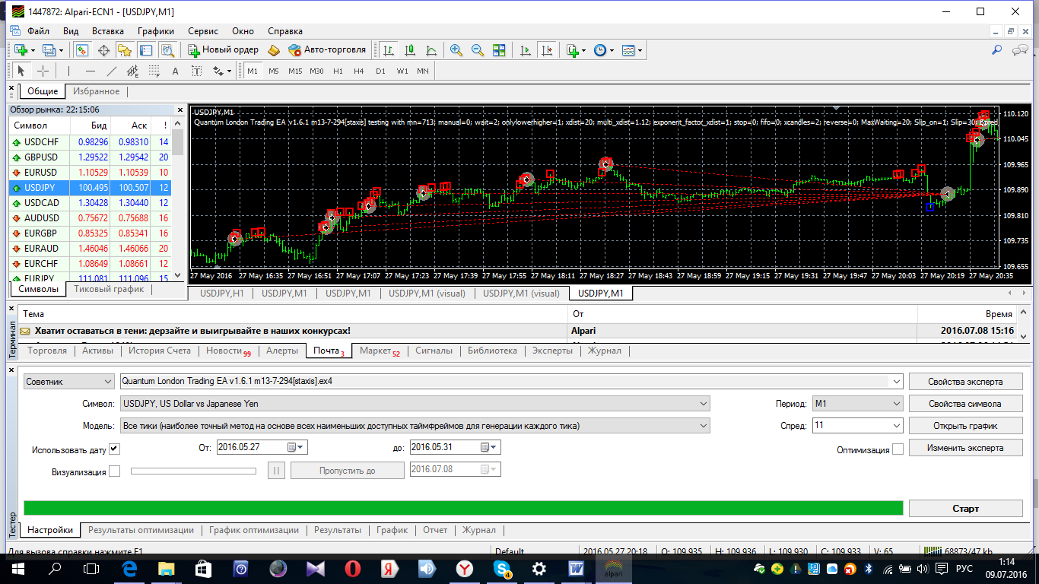Open Alpari app in Windows taskbar

(x=612, y=568)
